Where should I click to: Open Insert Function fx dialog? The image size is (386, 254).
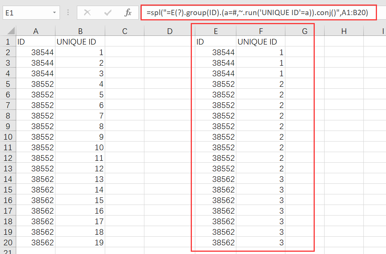(x=128, y=13)
